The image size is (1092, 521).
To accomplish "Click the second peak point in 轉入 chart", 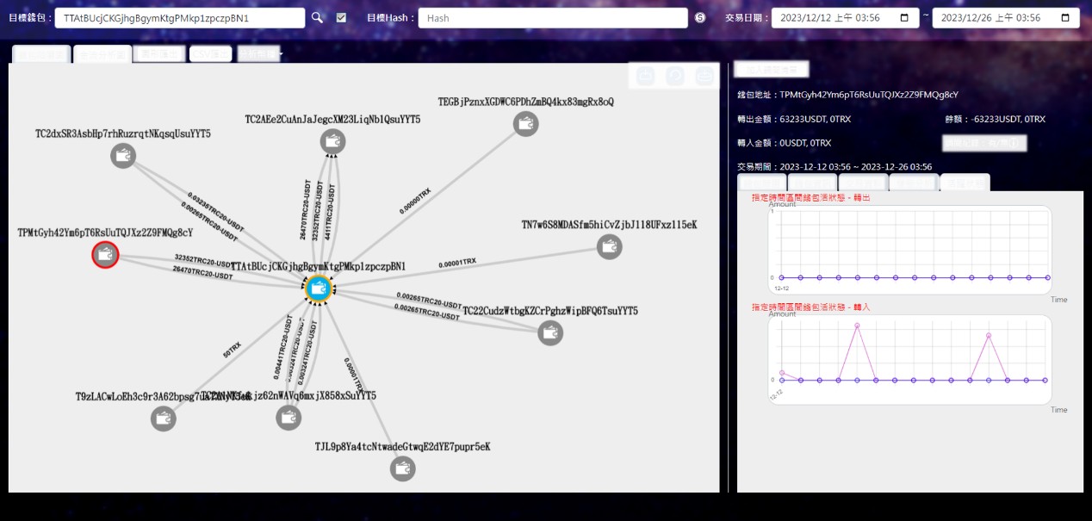I will point(989,335).
